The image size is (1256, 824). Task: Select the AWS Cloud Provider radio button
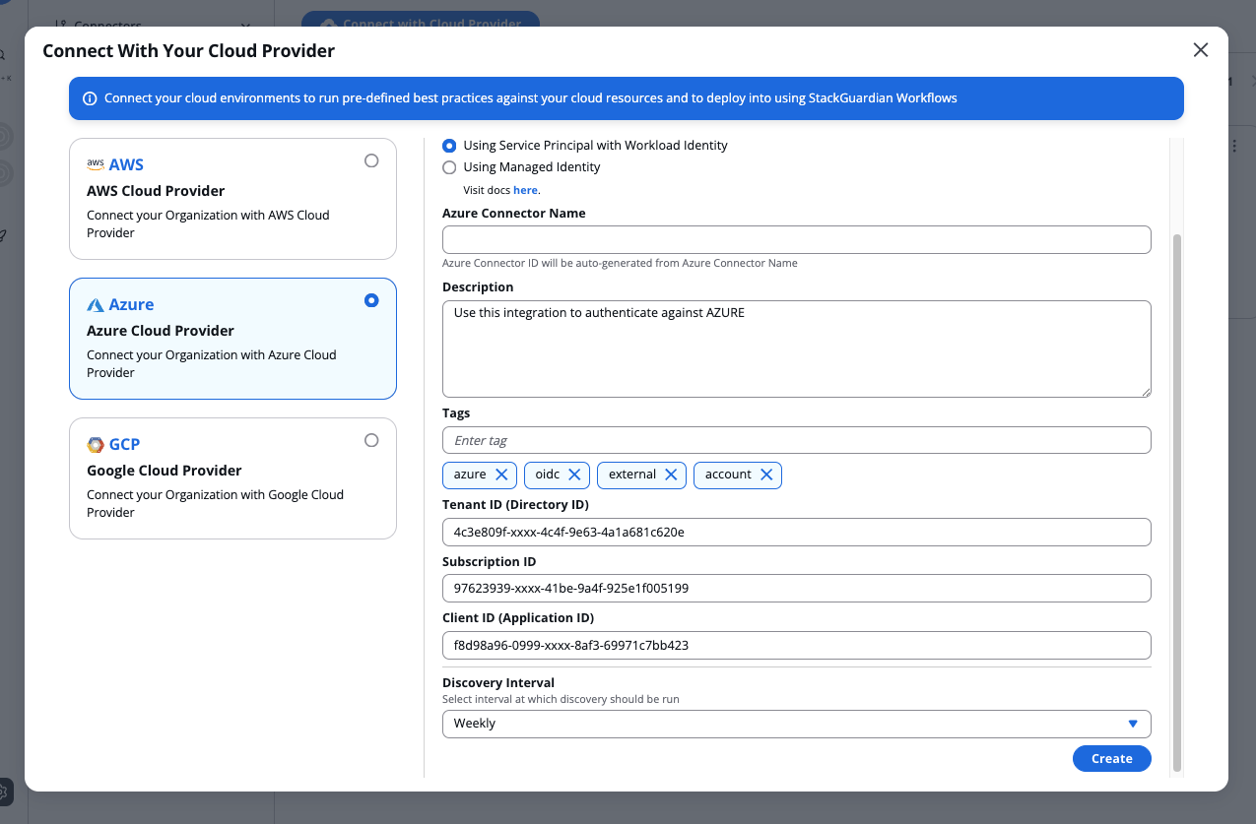pos(371,160)
